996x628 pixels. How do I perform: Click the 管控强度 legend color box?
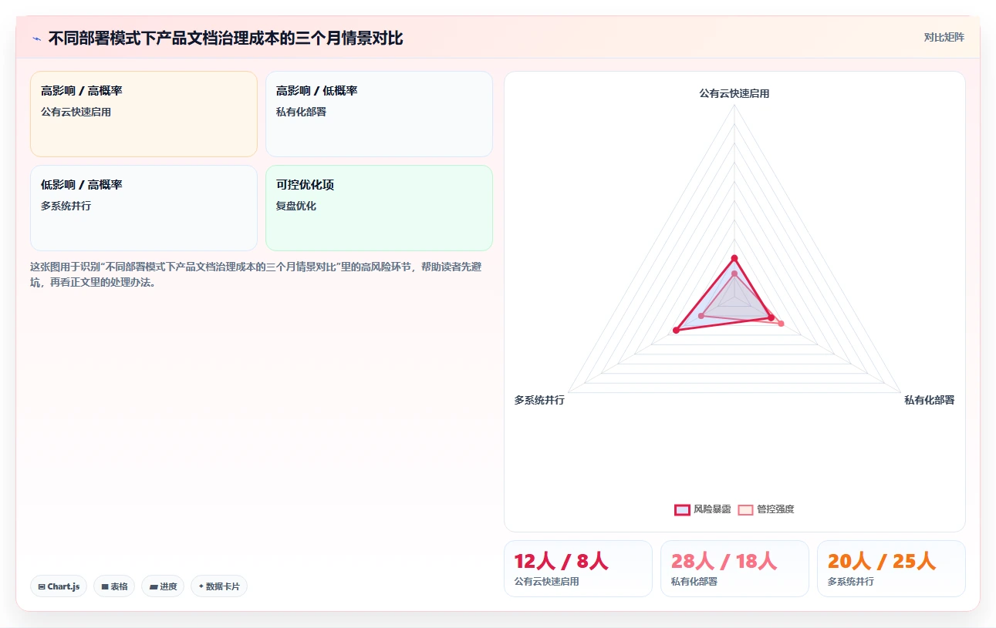[745, 509]
